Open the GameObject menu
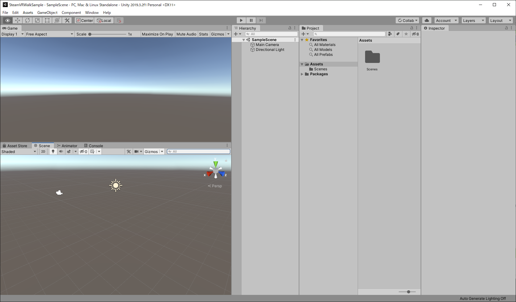Image resolution: width=516 pixels, height=302 pixels. point(47,13)
